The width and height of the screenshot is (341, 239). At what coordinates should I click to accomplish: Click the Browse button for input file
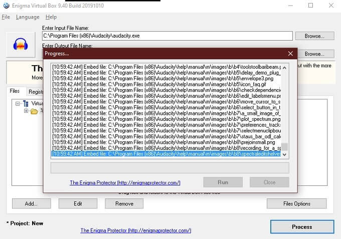[x=314, y=36]
